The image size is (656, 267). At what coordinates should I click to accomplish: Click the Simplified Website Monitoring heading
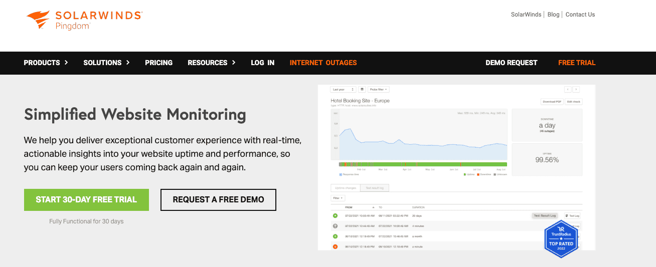(x=135, y=115)
